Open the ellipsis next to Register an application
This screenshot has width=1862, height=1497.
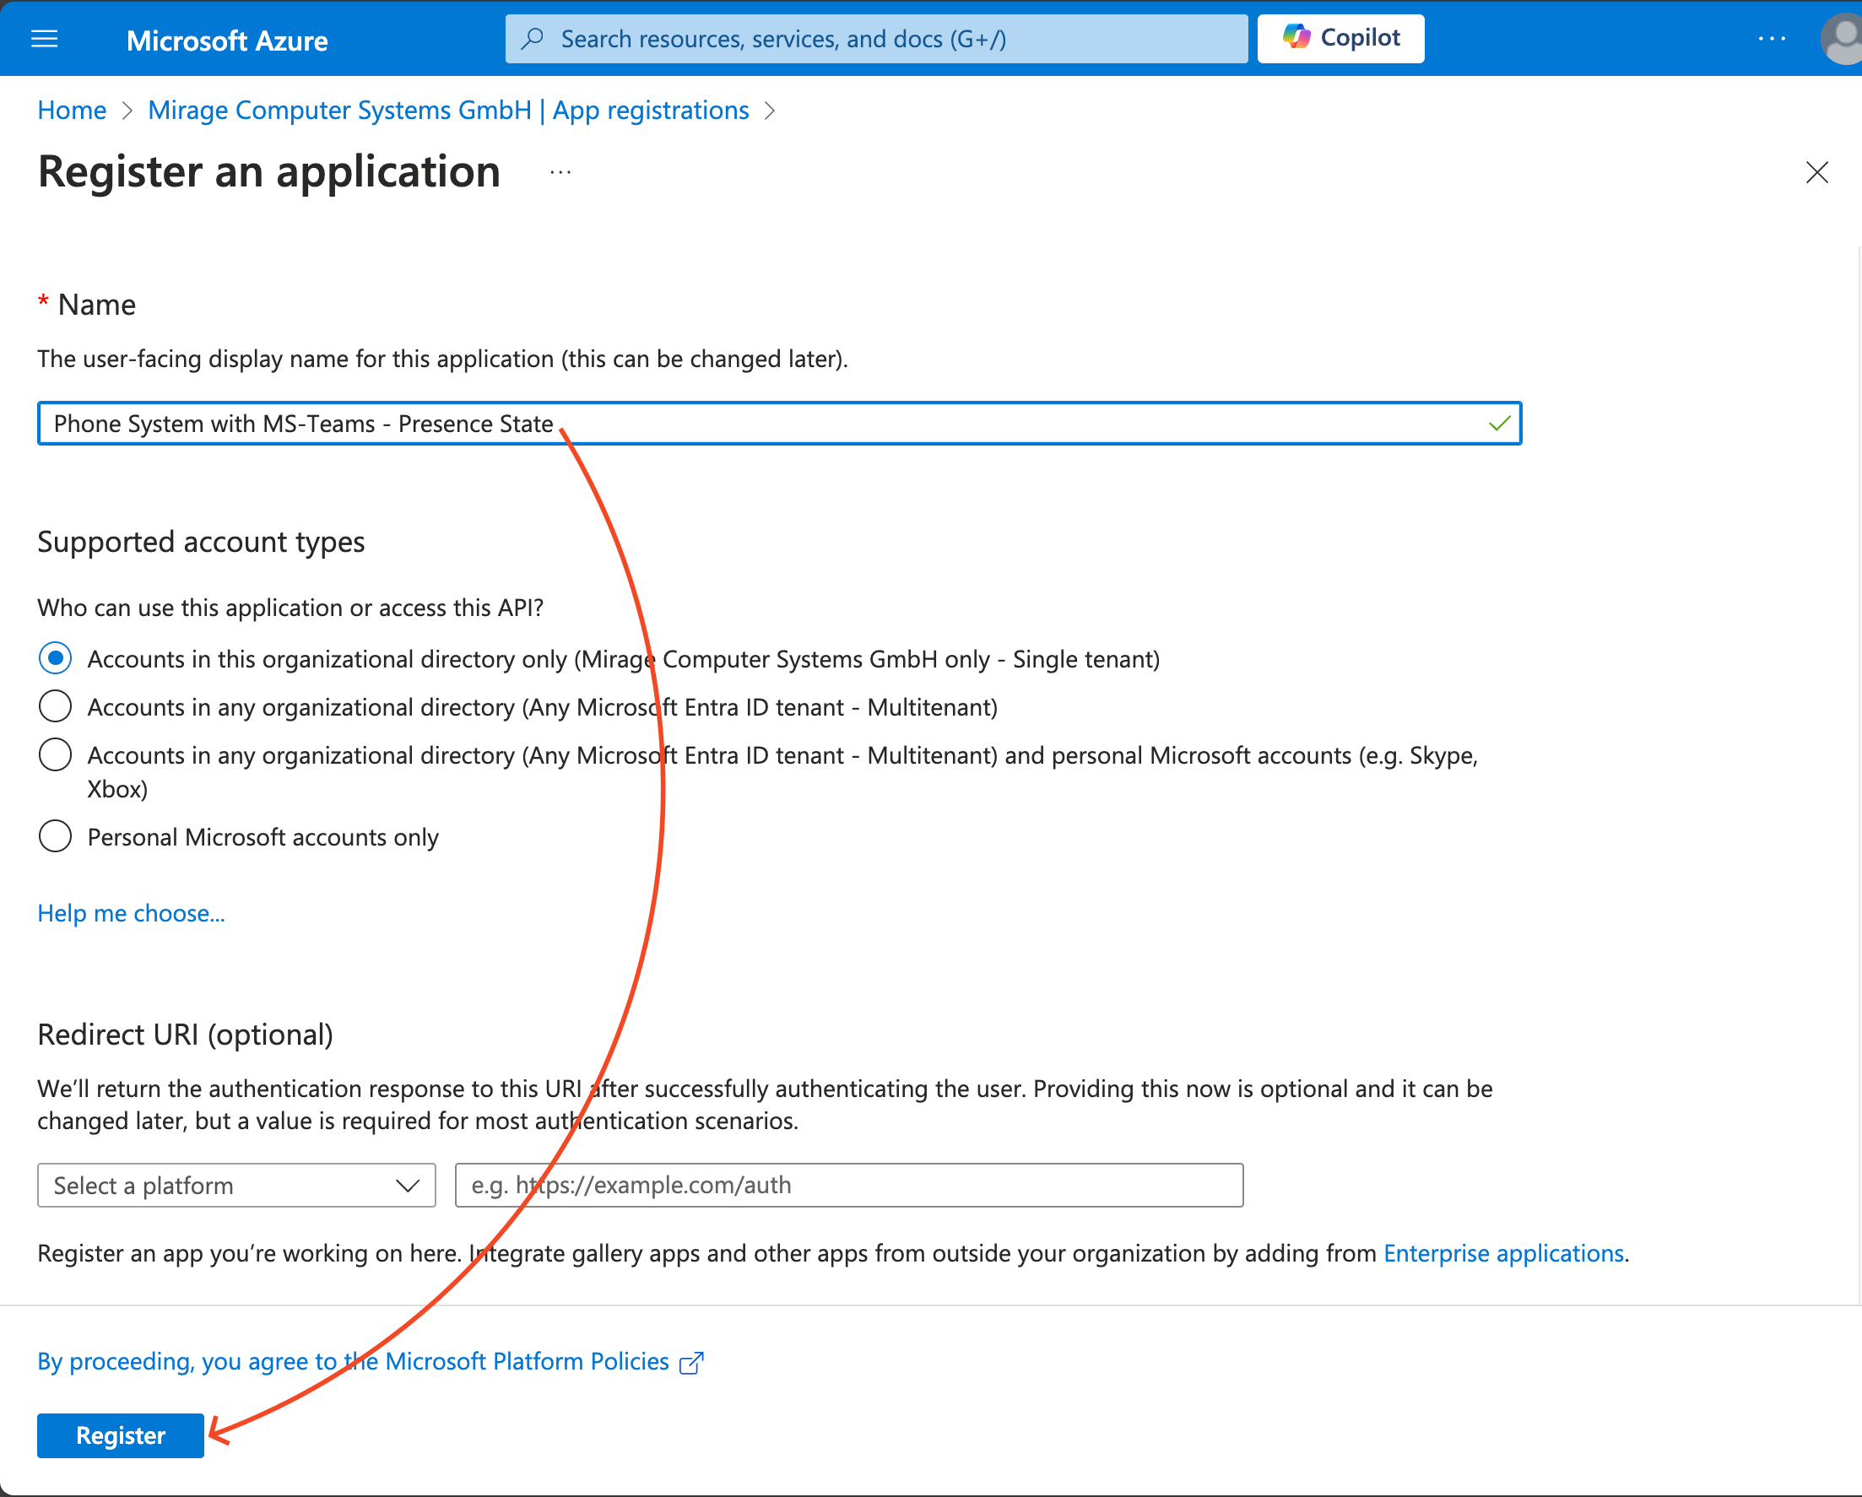pyautogui.click(x=560, y=172)
